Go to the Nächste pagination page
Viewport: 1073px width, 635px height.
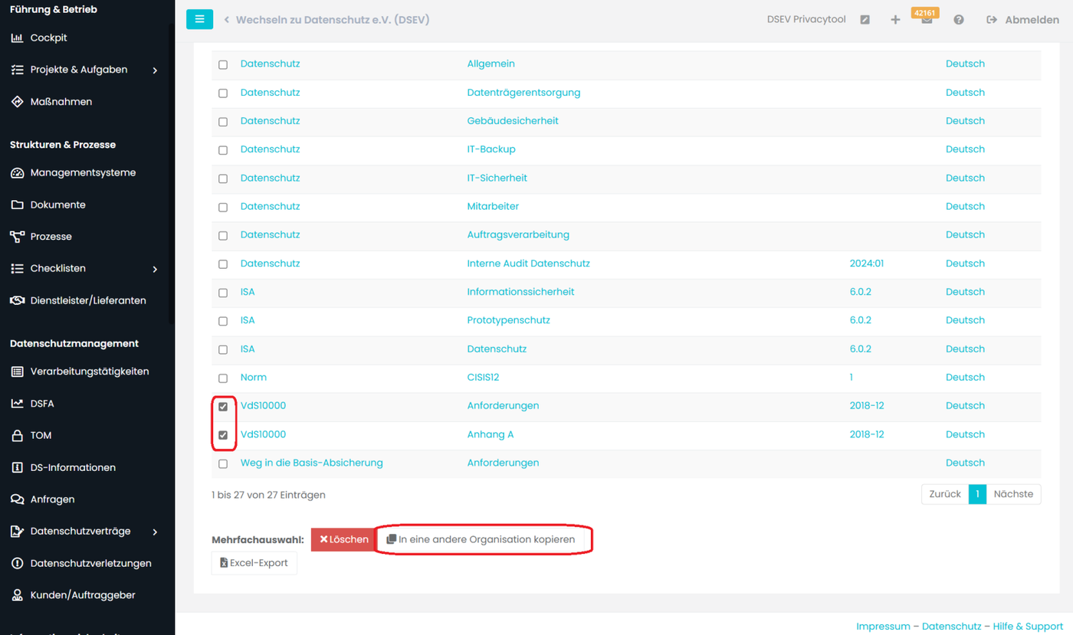1013,494
